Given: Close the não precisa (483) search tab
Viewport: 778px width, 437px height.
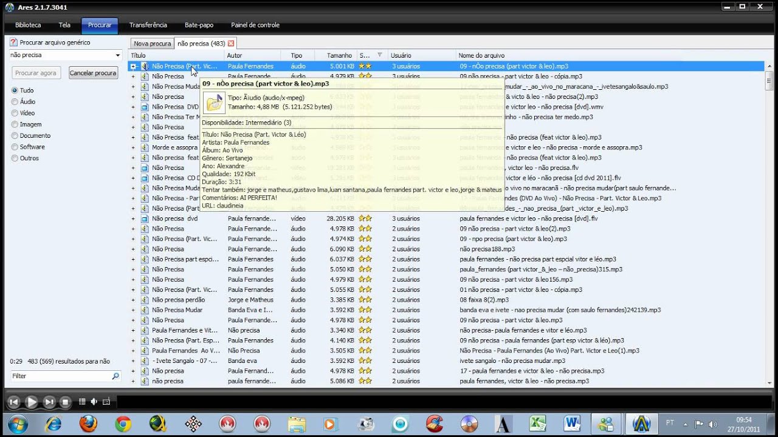Looking at the screenshot, I should [231, 44].
